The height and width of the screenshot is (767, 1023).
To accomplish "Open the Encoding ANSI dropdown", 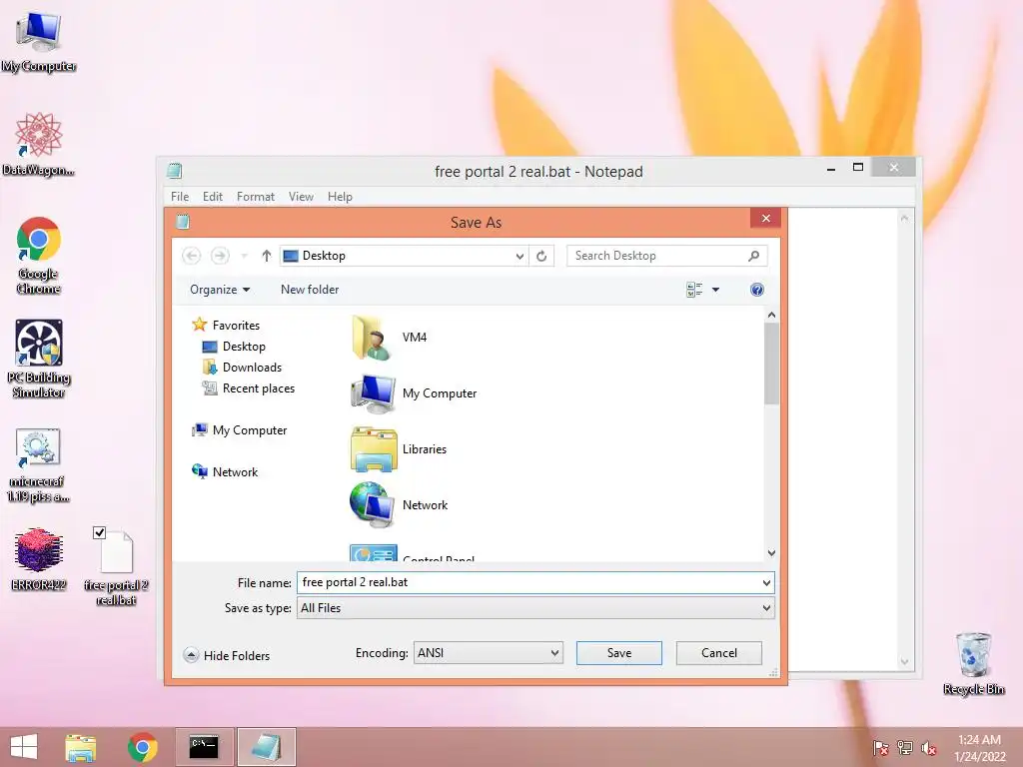I will [x=488, y=653].
